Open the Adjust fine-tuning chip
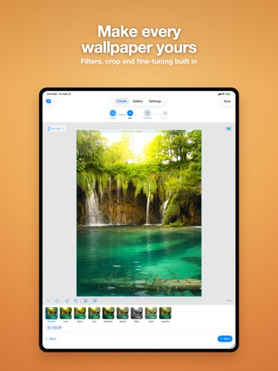Screen dimensions: 278x371 click(x=54, y=328)
